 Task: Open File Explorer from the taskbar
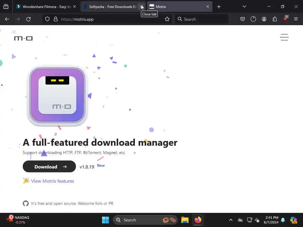(x=185, y=220)
